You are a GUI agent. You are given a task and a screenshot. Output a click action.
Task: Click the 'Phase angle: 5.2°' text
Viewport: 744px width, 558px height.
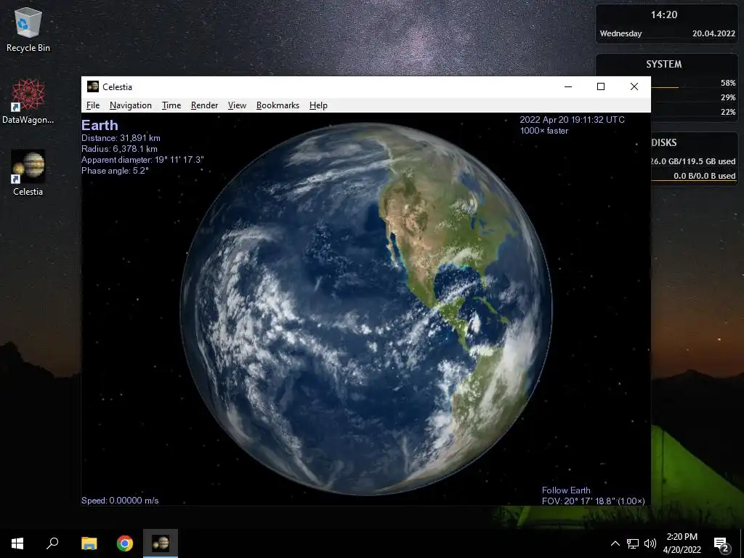pos(116,171)
